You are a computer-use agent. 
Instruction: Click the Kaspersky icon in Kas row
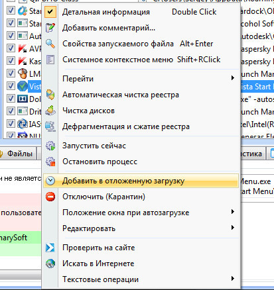click(x=23, y=61)
